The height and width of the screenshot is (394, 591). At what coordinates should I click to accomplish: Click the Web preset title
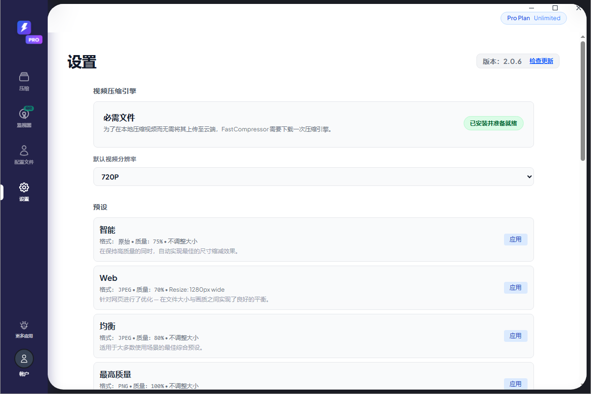pyautogui.click(x=108, y=278)
